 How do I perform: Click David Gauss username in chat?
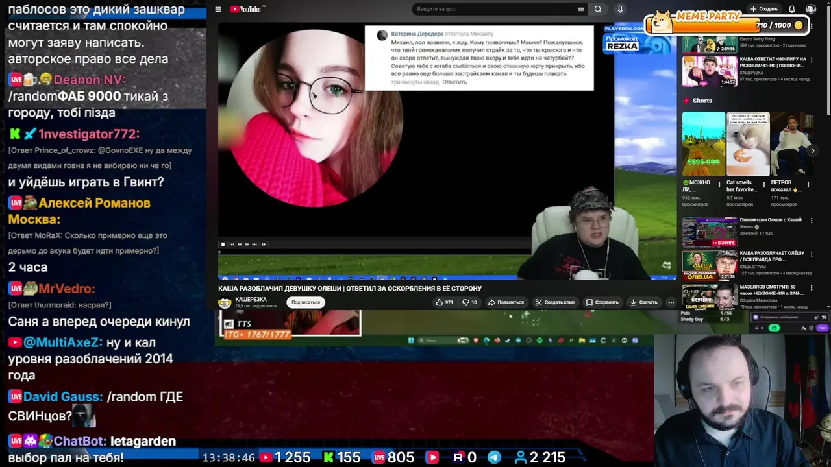(63, 397)
